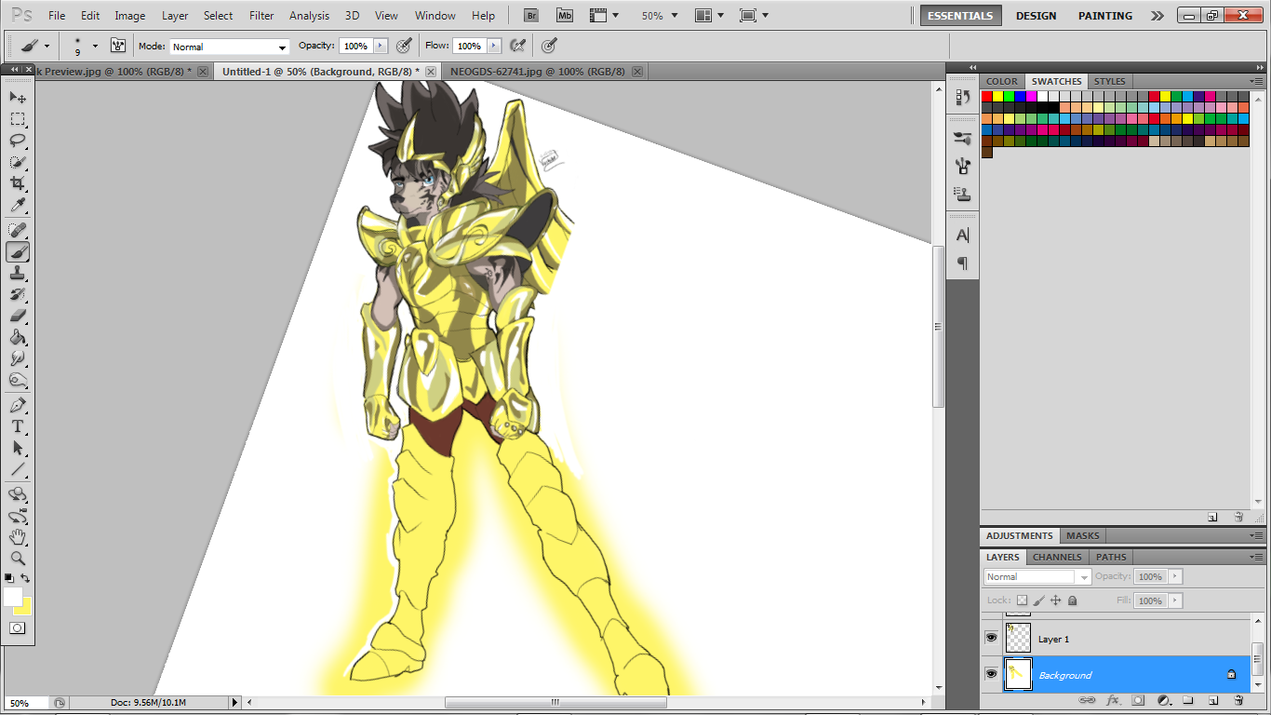The width and height of the screenshot is (1271, 715).
Task: Select the Move tool
Action: (18, 97)
